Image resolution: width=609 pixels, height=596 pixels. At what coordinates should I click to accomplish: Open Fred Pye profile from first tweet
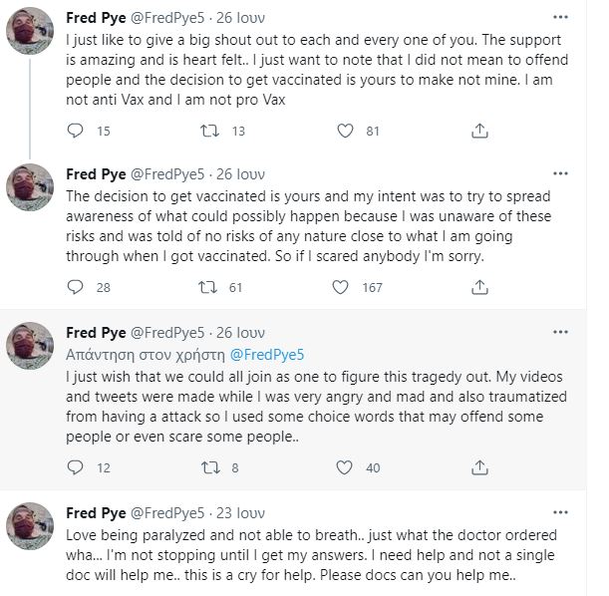[96, 17]
